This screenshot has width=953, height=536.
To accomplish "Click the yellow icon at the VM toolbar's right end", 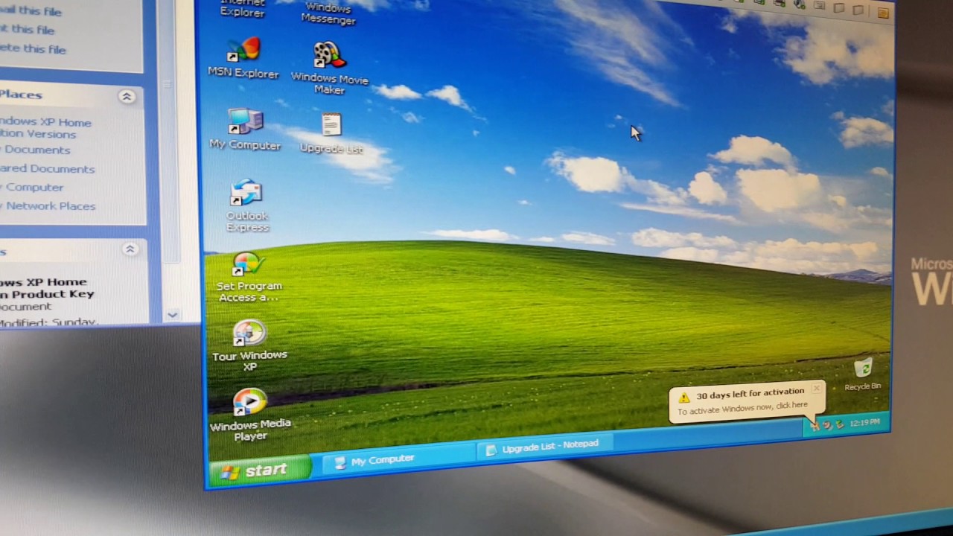I will [x=884, y=12].
